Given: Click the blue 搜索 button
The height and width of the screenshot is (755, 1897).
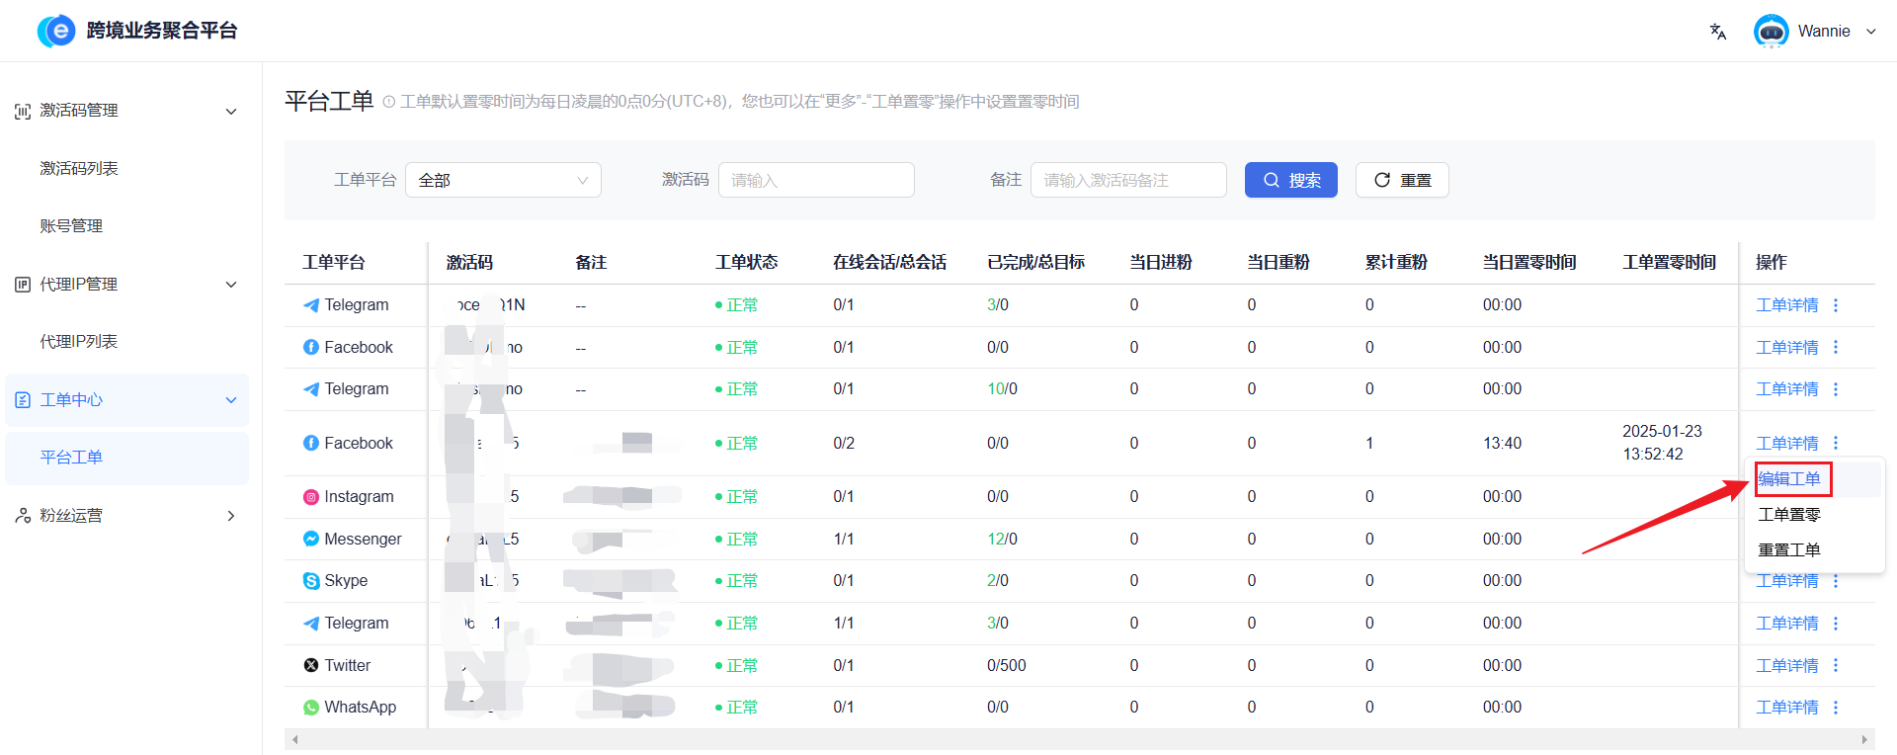Looking at the screenshot, I should pos(1290,180).
